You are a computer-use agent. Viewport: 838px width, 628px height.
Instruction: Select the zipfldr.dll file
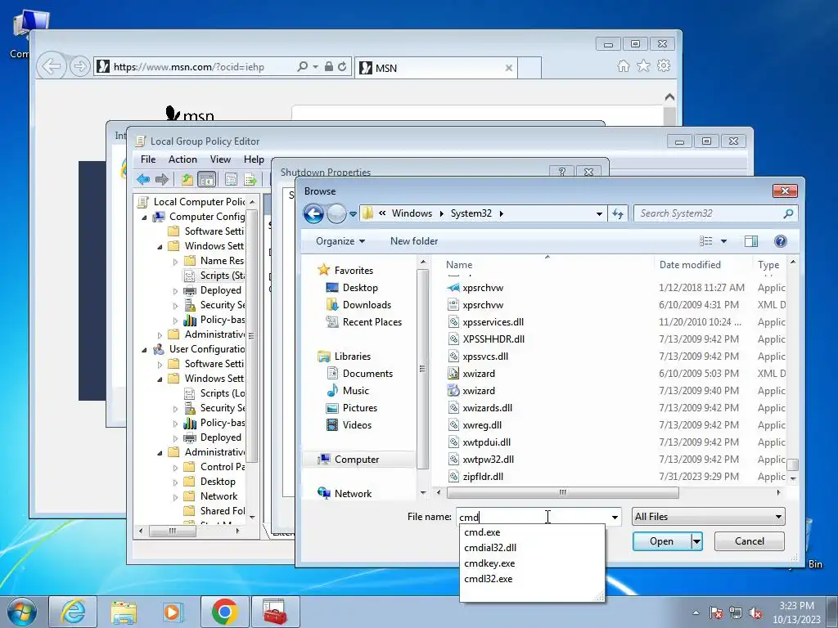[483, 477]
